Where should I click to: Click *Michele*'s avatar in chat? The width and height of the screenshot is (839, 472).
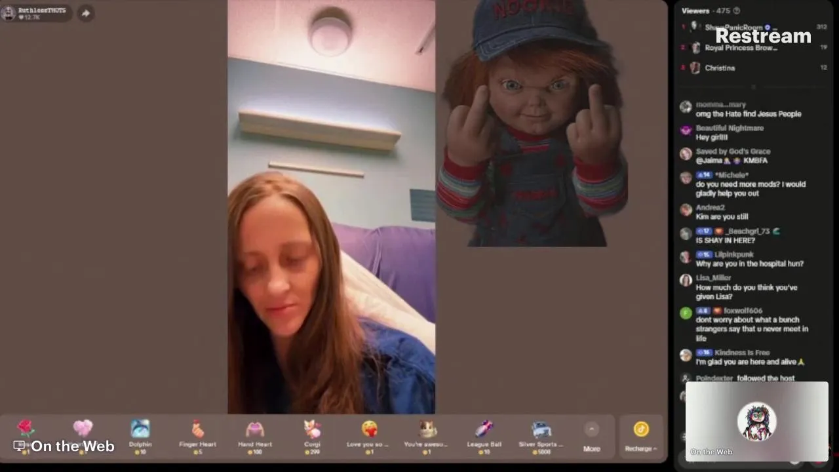pos(686,178)
